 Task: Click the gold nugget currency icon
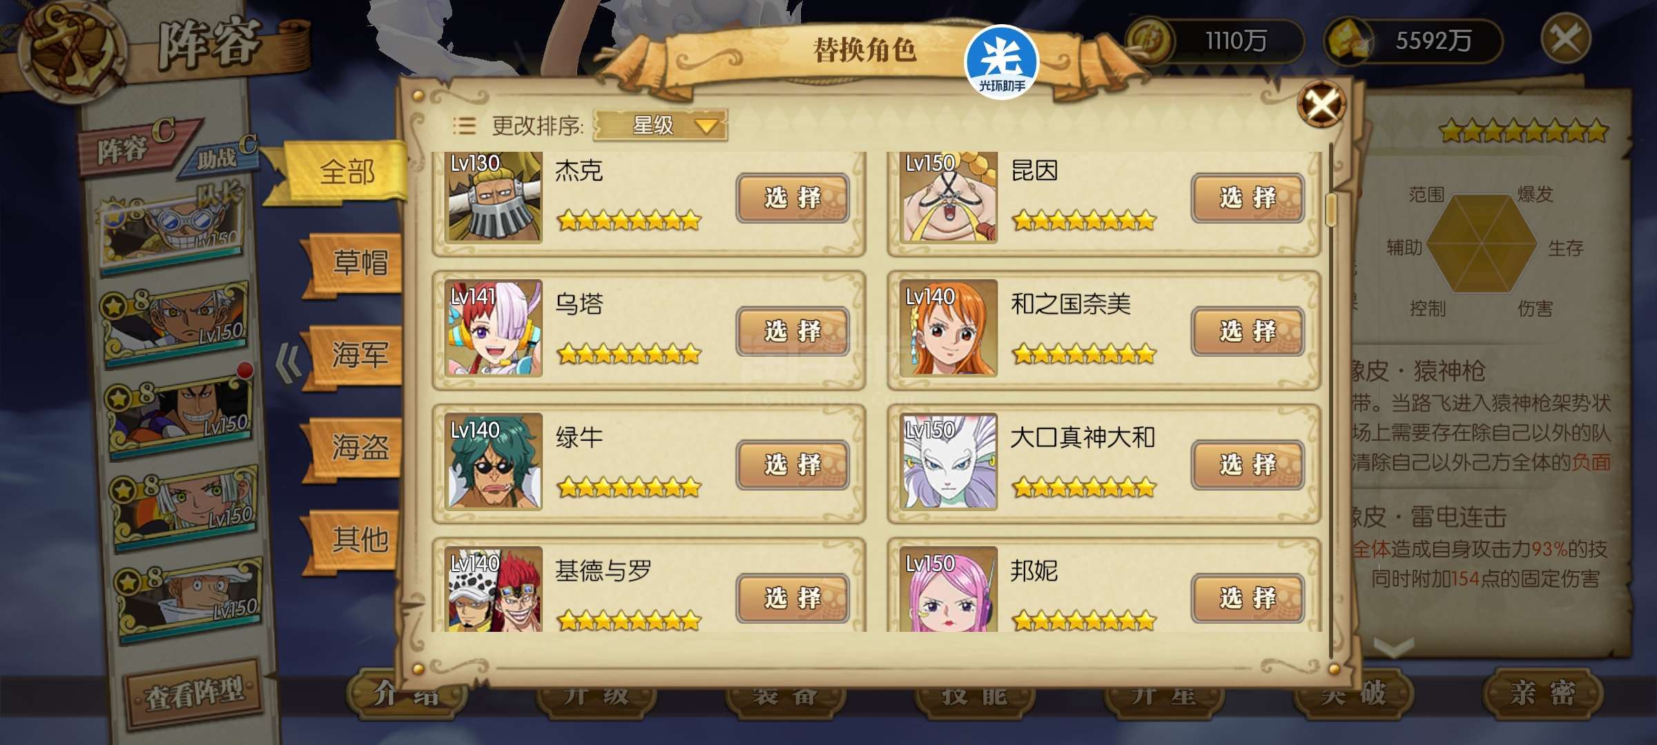pos(1348,42)
